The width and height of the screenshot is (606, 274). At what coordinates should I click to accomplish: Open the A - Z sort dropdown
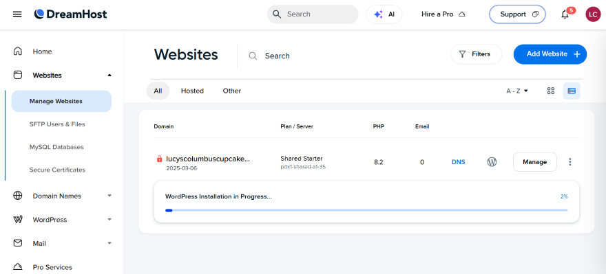click(517, 91)
